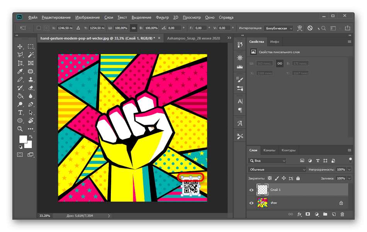This screenshot has width=367, height=232.
Task: Switch to the Каналы tab
Action: 269,150
